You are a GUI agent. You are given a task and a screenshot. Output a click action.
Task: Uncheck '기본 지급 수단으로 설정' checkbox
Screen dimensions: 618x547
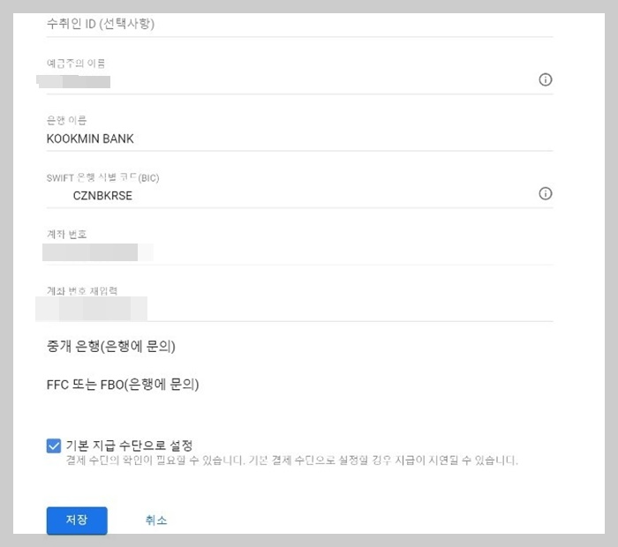click(x=54, y=446)
